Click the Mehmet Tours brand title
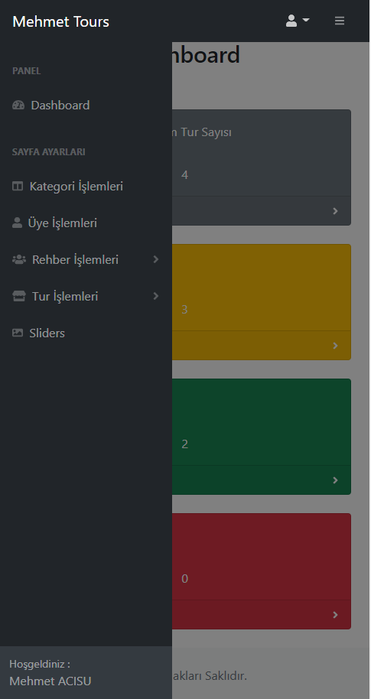 tap(60, 21)
